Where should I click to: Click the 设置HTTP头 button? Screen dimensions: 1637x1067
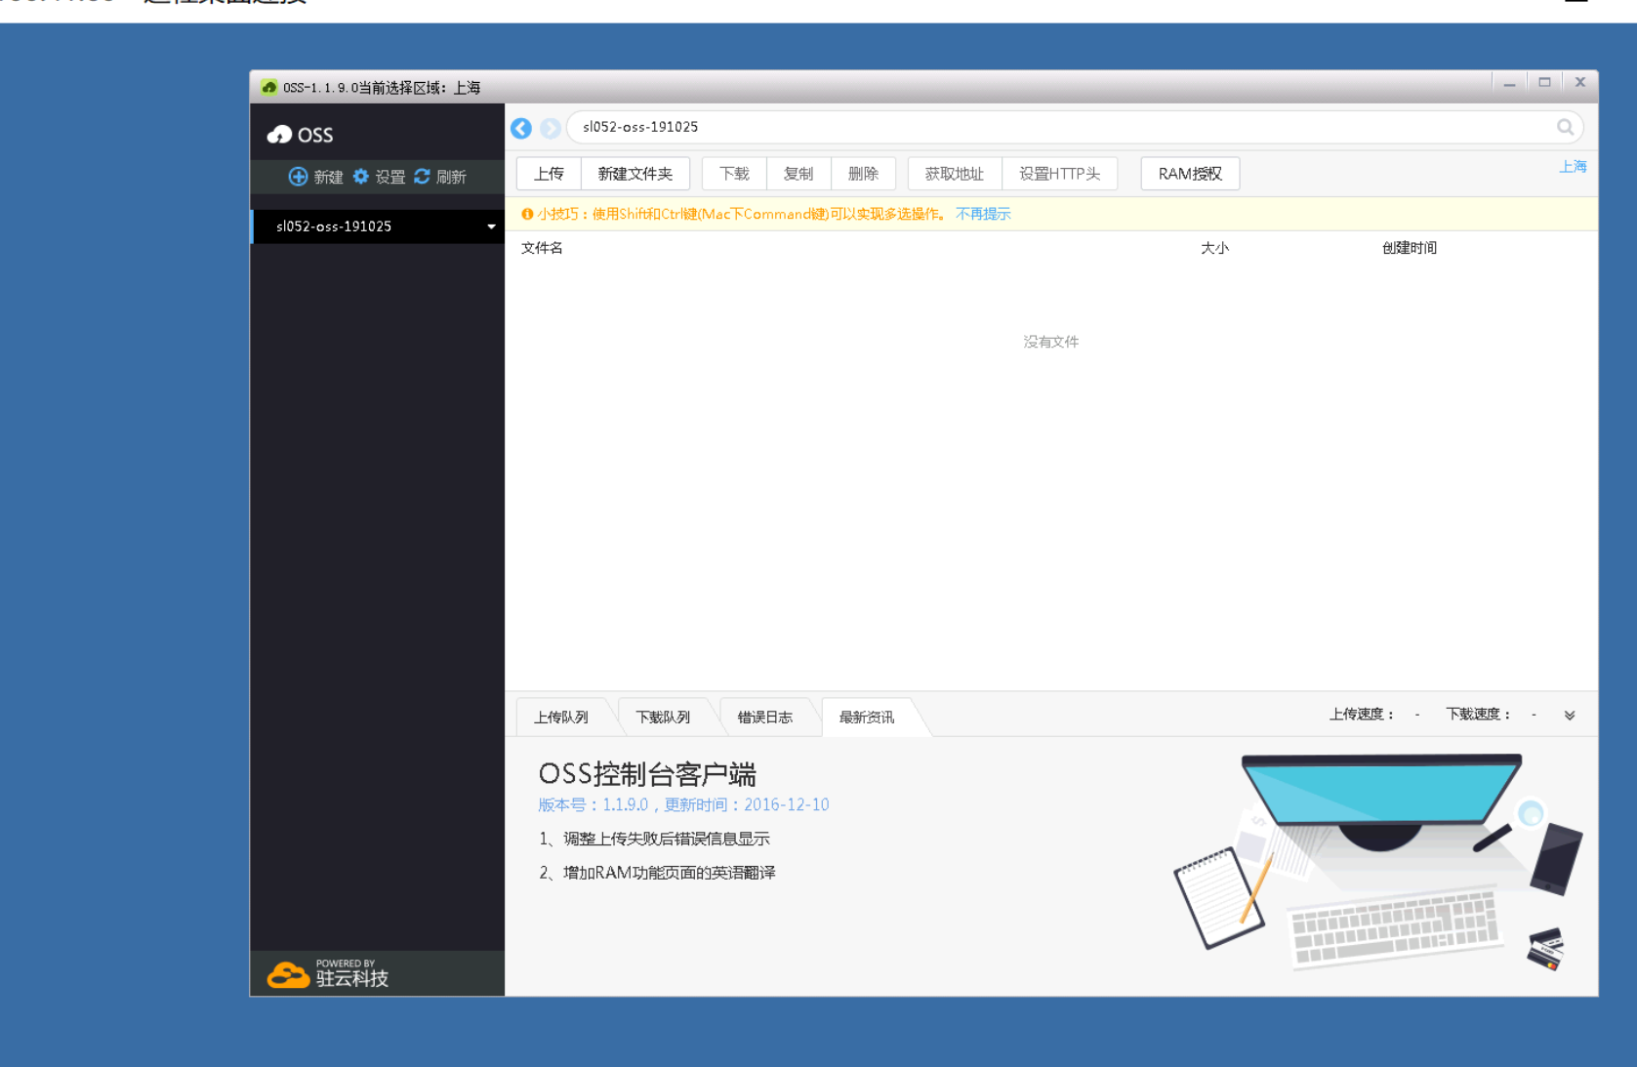(1060, 174)
